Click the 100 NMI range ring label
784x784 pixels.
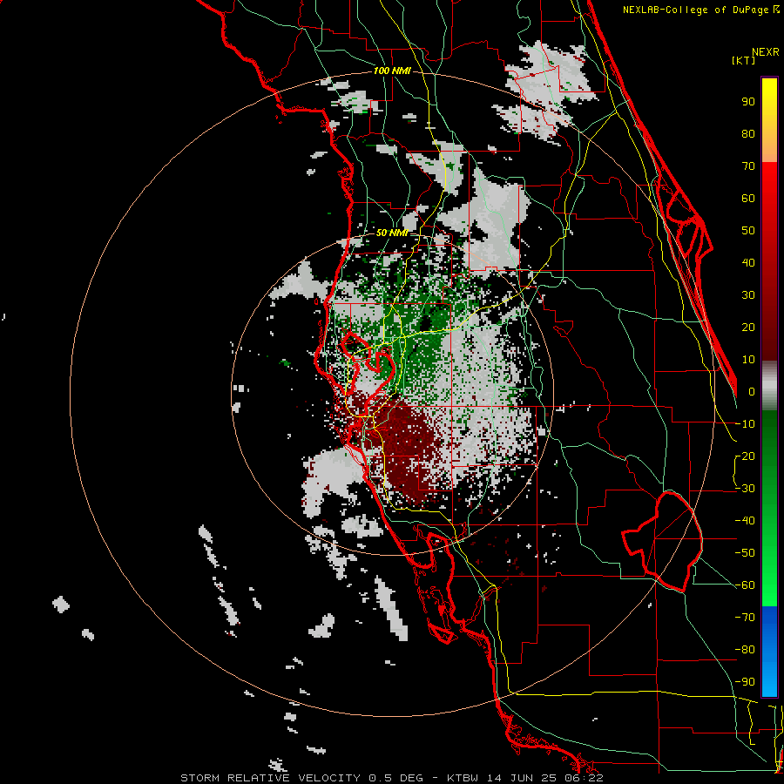coord(392,71)
